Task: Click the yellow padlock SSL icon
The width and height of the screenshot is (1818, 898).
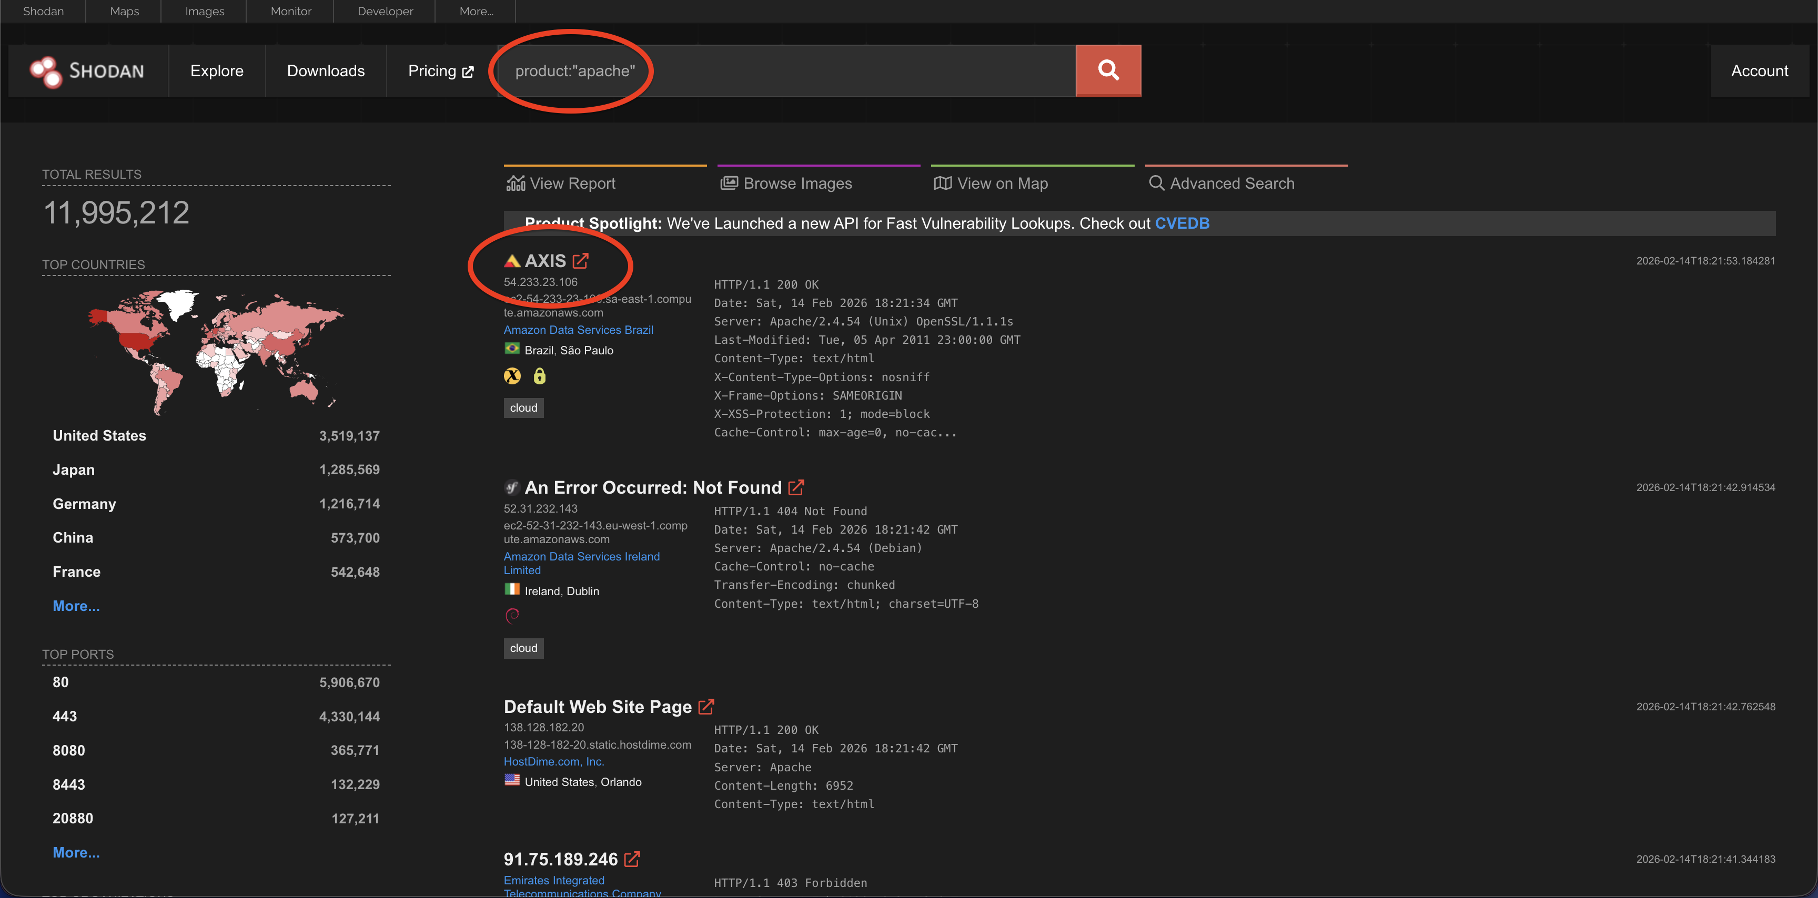Action: coord(539,376)
